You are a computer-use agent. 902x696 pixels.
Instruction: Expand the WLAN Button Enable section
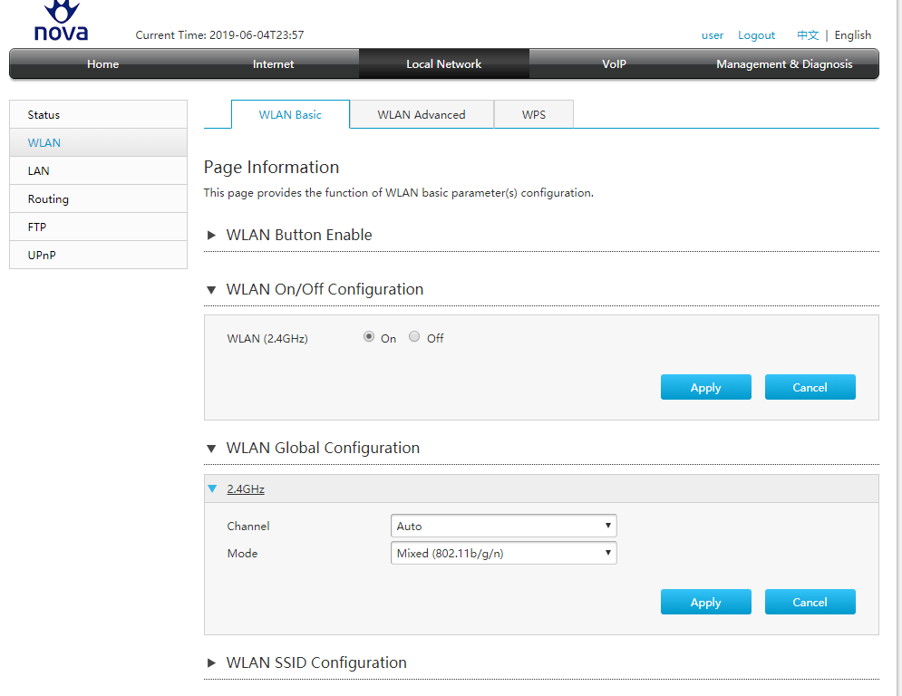pos(212,235)
